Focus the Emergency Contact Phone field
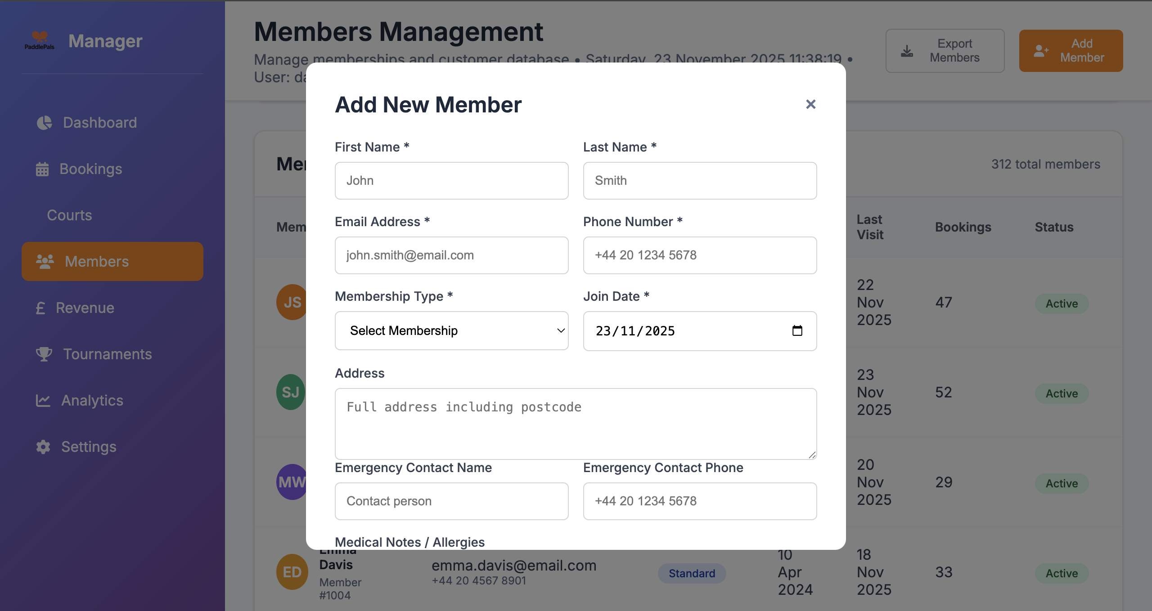 tap(700, 501)
